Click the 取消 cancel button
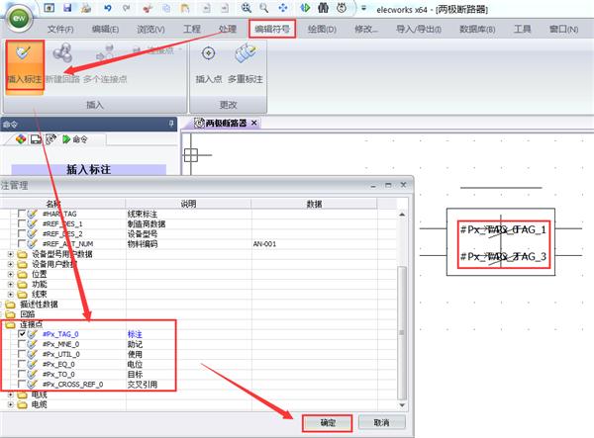 tap(381, 422)
